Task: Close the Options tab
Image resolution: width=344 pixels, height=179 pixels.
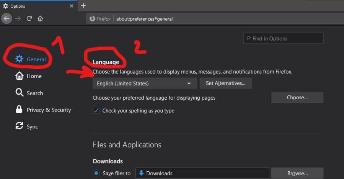Action: pos(72,6)
